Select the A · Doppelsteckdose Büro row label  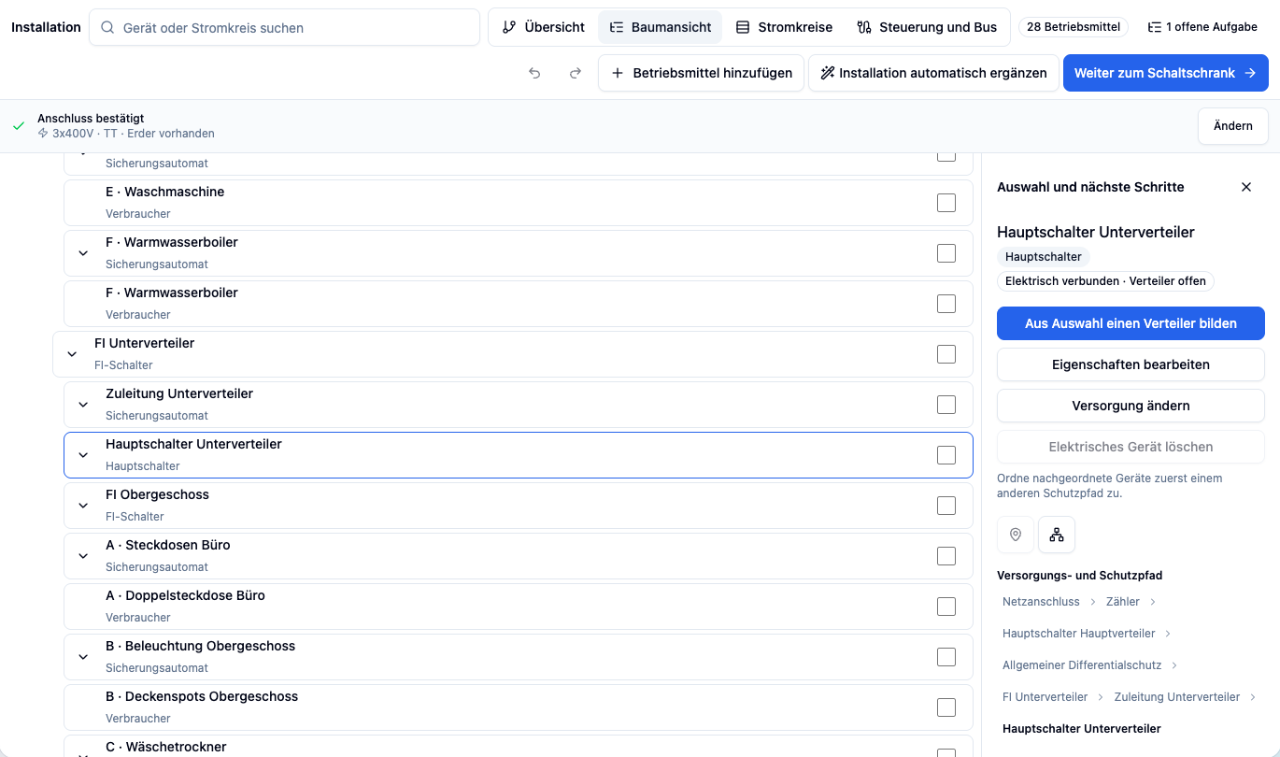[x=185, y=595]
